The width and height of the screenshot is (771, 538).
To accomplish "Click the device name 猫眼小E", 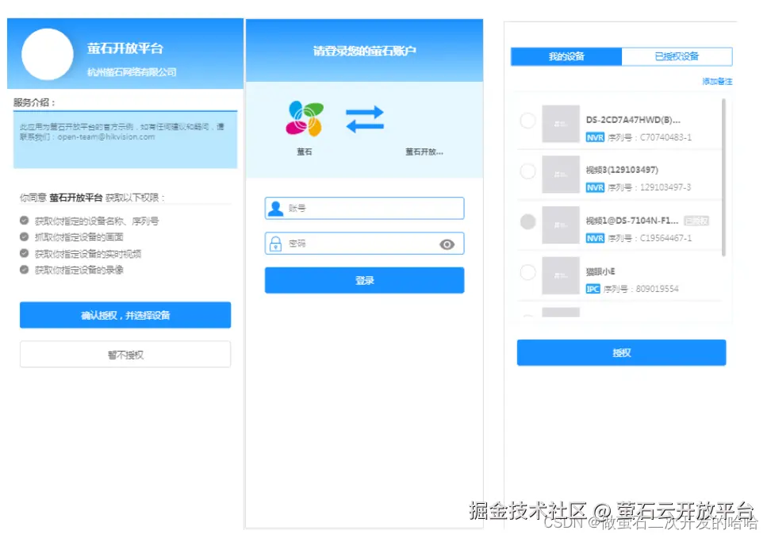I will [x=600, y=271].
